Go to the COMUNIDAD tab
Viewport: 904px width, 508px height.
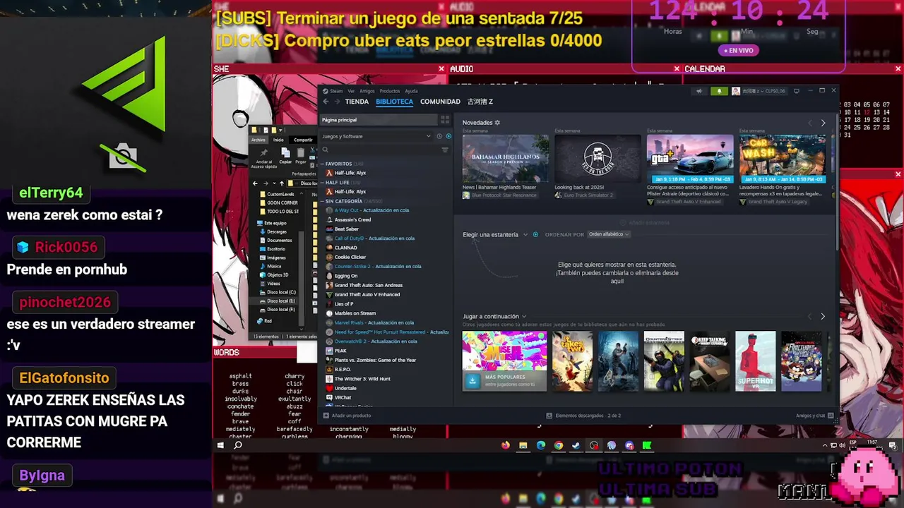click(x=440, y=102)
